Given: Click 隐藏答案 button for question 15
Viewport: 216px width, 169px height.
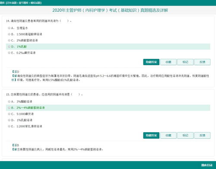Looking at the screenshot, I should pos(151,135).
